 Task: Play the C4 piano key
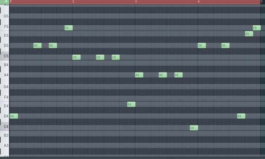pos(5,127)
